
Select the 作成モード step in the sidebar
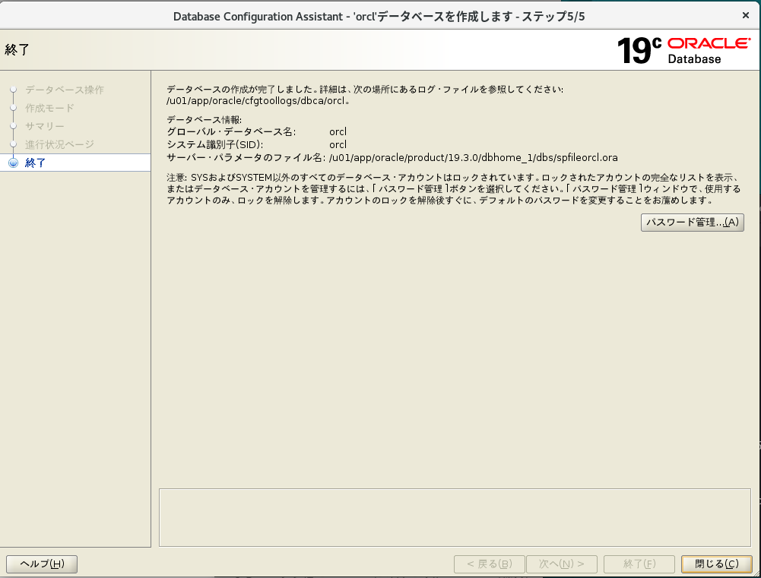(49, 108)
